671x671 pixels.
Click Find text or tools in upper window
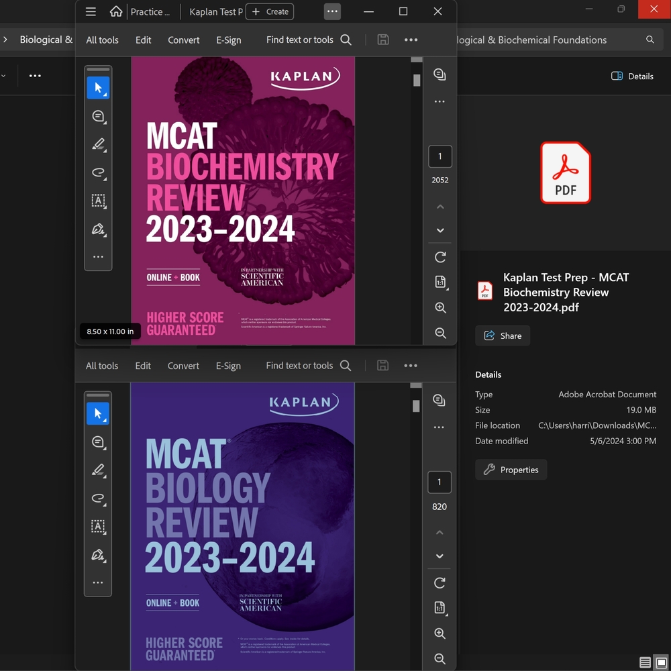click(x=309, y=40)
